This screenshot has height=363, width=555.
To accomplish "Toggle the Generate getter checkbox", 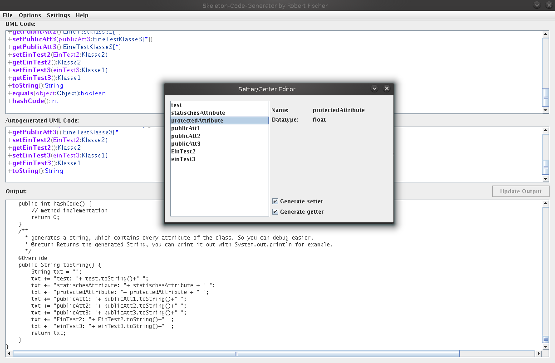I will coord(275,212).
